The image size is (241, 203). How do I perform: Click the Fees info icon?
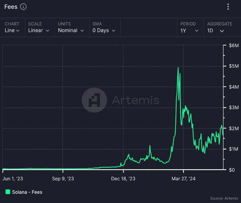23,7
